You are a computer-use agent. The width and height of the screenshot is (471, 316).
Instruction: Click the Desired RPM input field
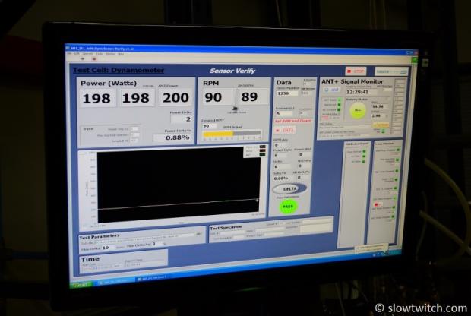(x=210, y=126)
